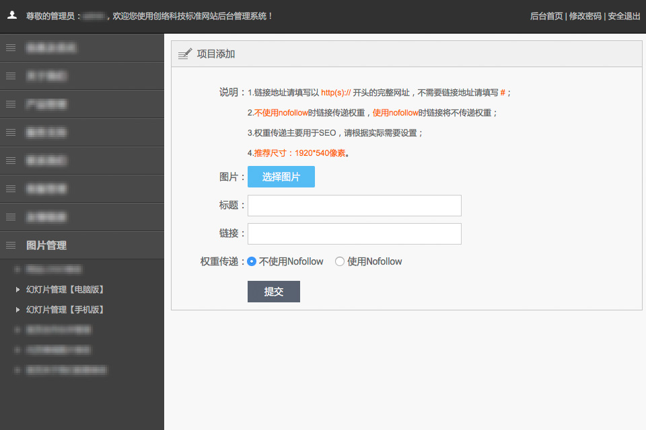The image size is (646, 430).
Task: Open 幻灯片管理【电脑版】 submenu item
Action: coord(65,290)
